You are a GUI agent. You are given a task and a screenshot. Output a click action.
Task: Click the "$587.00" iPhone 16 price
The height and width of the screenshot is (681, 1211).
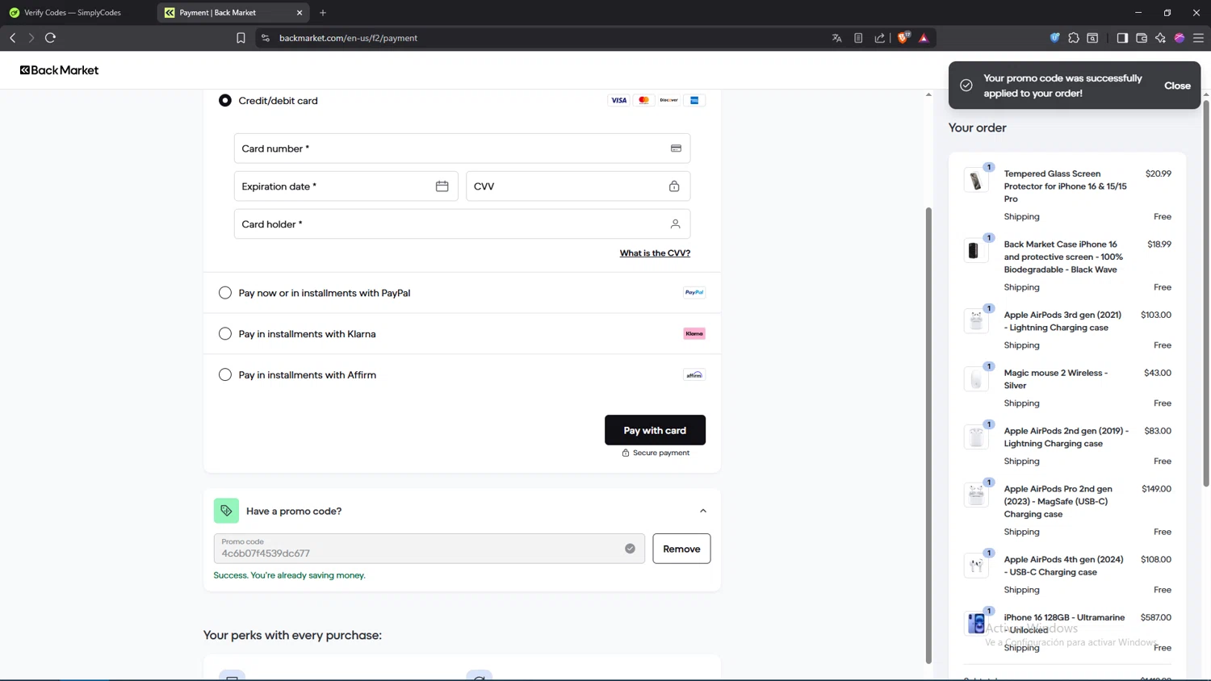[x=1156, y=617]
